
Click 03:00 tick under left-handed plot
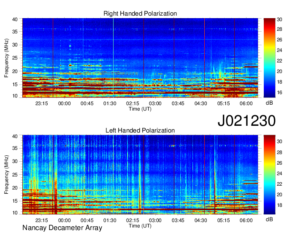point(155,220)
